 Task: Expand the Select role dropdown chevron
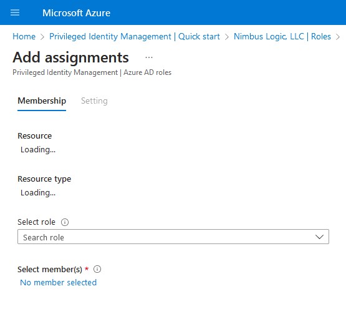[319, 237]
